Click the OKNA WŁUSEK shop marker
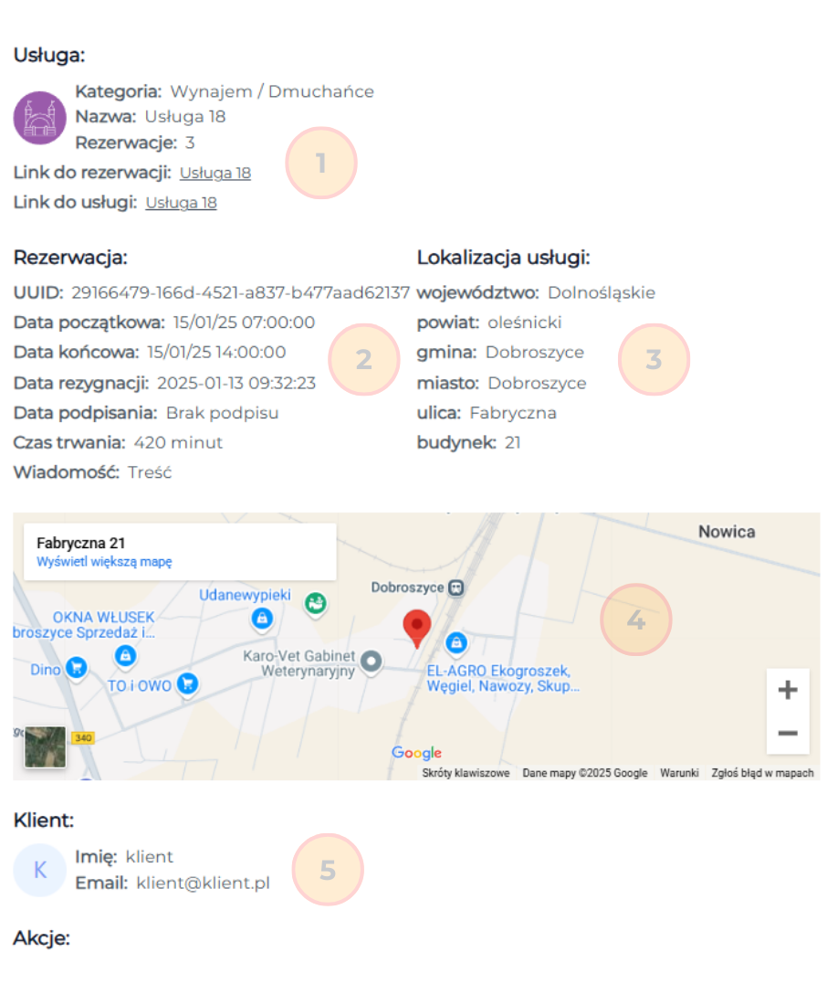 [125, 655]
